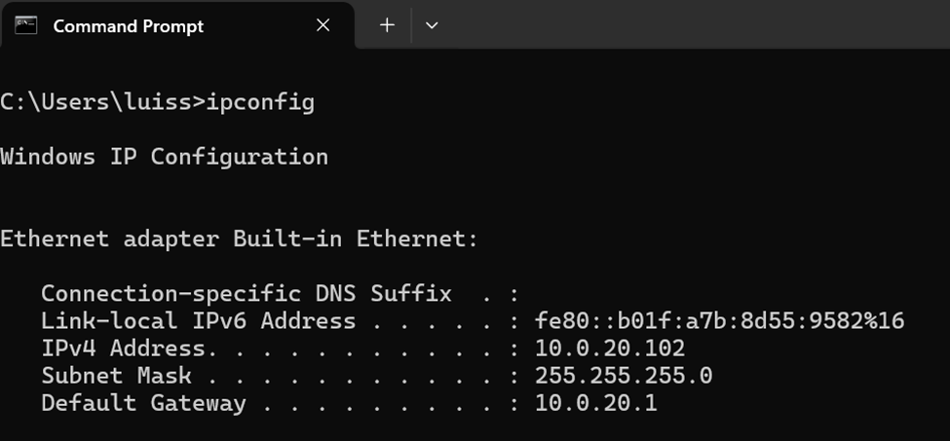Click the Command Prompt terminal icon in tab
Screen dimensions: 950x441
point(26,25)
